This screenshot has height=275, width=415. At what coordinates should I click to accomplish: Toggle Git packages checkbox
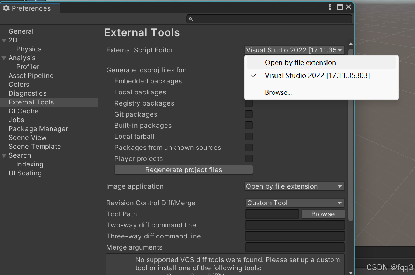point(249,114)
